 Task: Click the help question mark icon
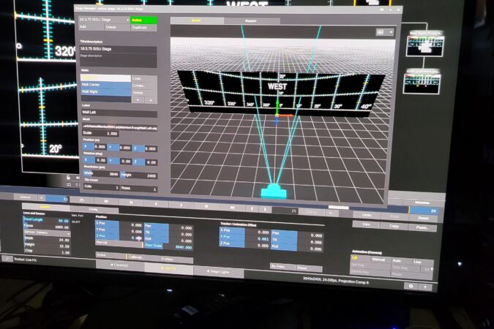click(x=426, y=287)
